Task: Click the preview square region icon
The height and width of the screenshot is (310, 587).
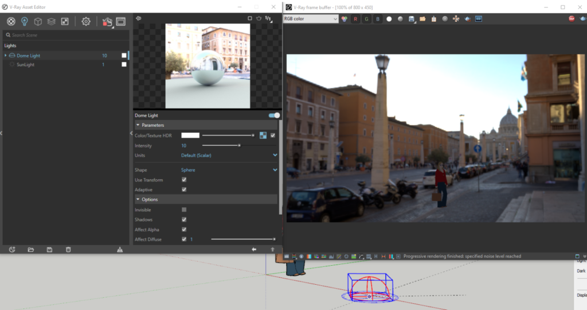Action: pyautogui.click(x=250, y=18)
